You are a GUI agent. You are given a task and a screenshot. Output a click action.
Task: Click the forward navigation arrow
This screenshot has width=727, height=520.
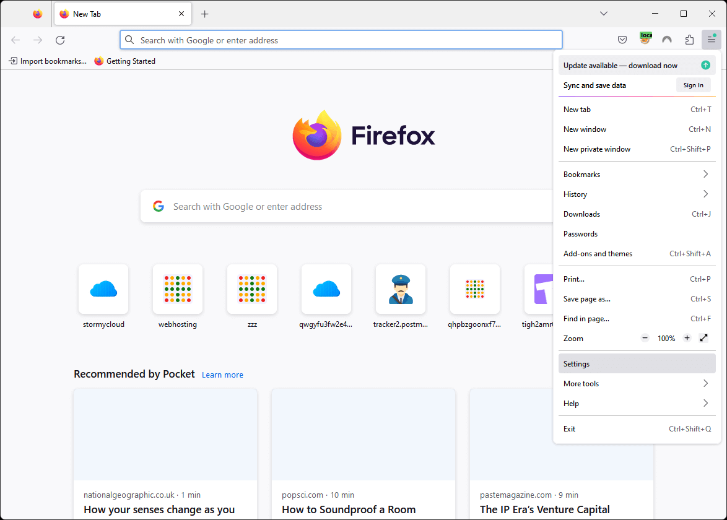[37, 40]
